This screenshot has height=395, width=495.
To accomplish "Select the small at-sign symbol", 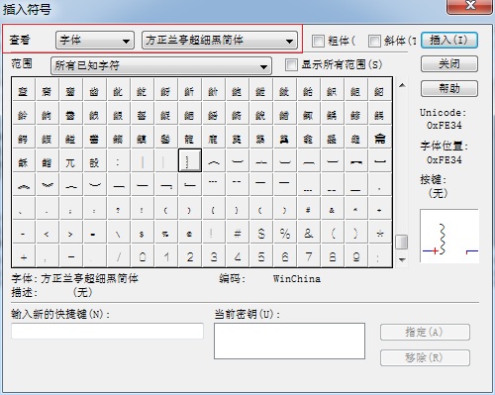I will (189, 234).
